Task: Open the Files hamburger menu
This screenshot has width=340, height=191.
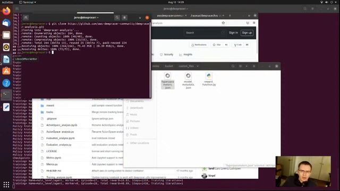Action: click(x=254, y=66)
